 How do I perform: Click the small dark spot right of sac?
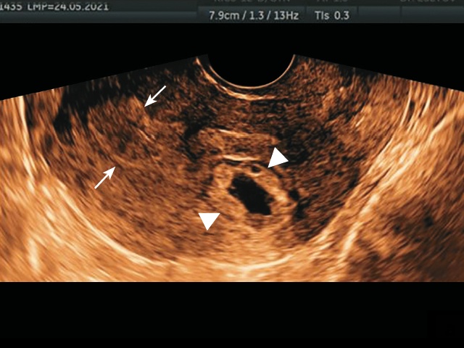coord(294,194)
